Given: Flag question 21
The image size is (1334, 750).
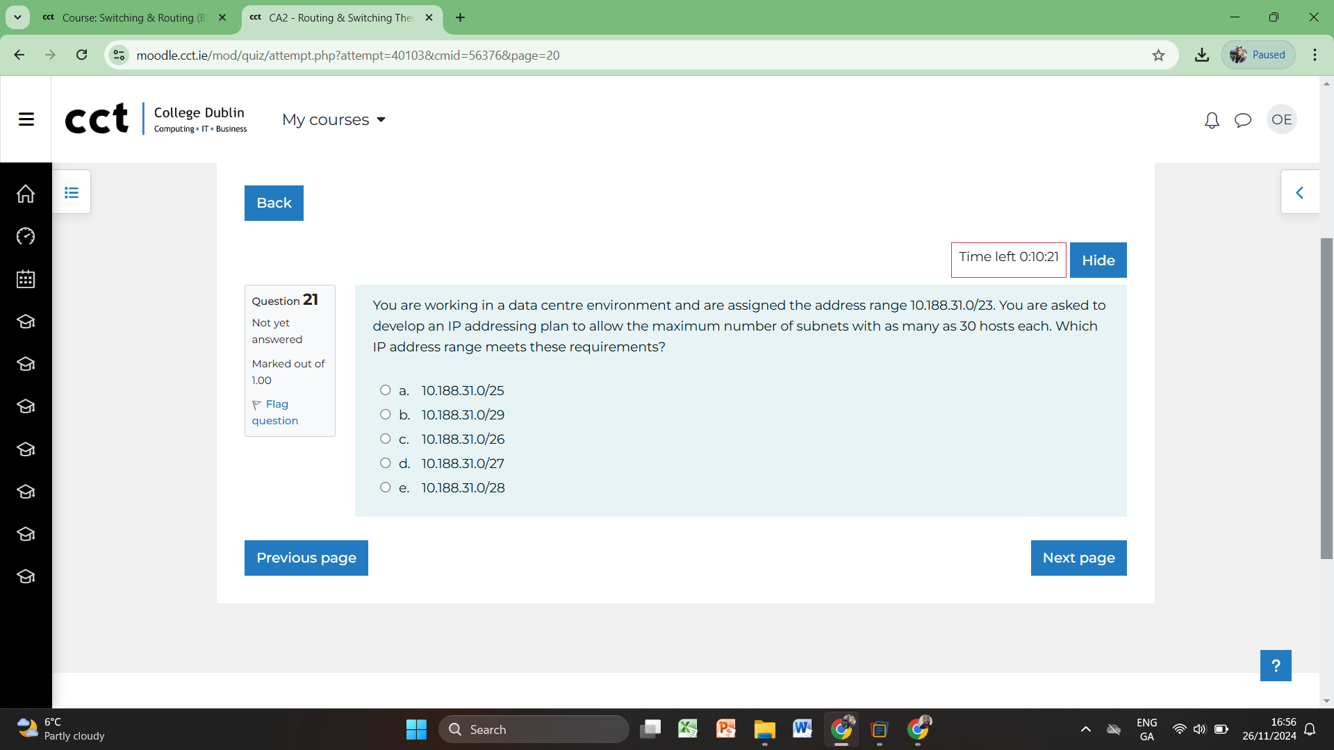Looking at the screenshot, I should 275,412.
